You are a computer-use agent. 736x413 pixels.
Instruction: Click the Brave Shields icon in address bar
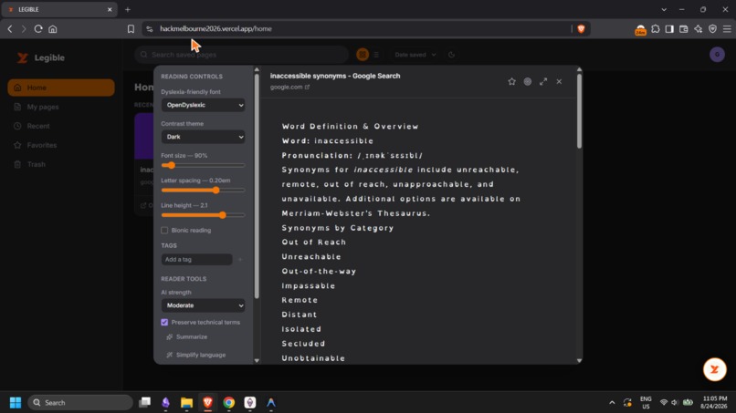click(581, 28)
